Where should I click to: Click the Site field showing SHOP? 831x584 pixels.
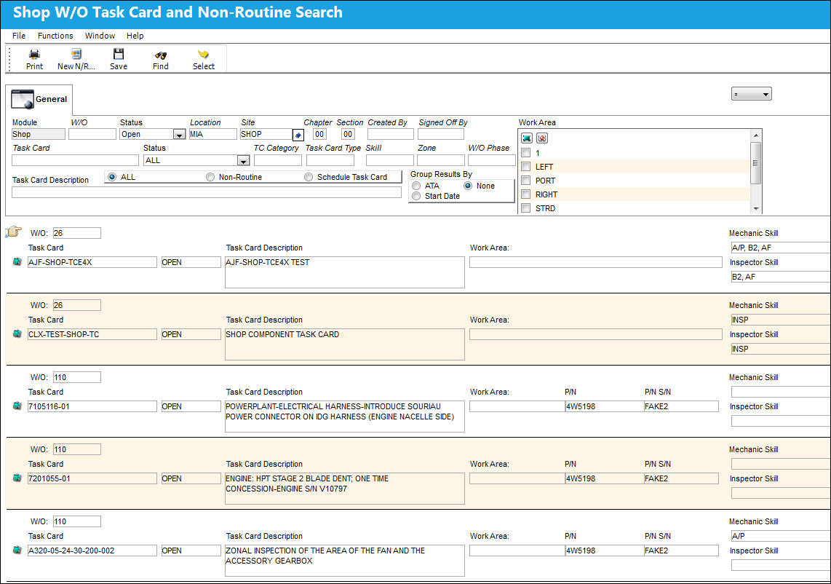266,134
